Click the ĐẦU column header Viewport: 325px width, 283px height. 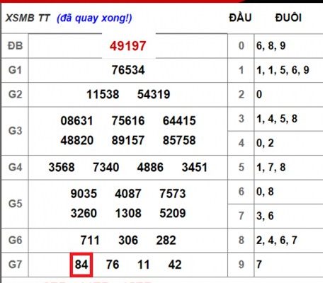coord(240,18)
